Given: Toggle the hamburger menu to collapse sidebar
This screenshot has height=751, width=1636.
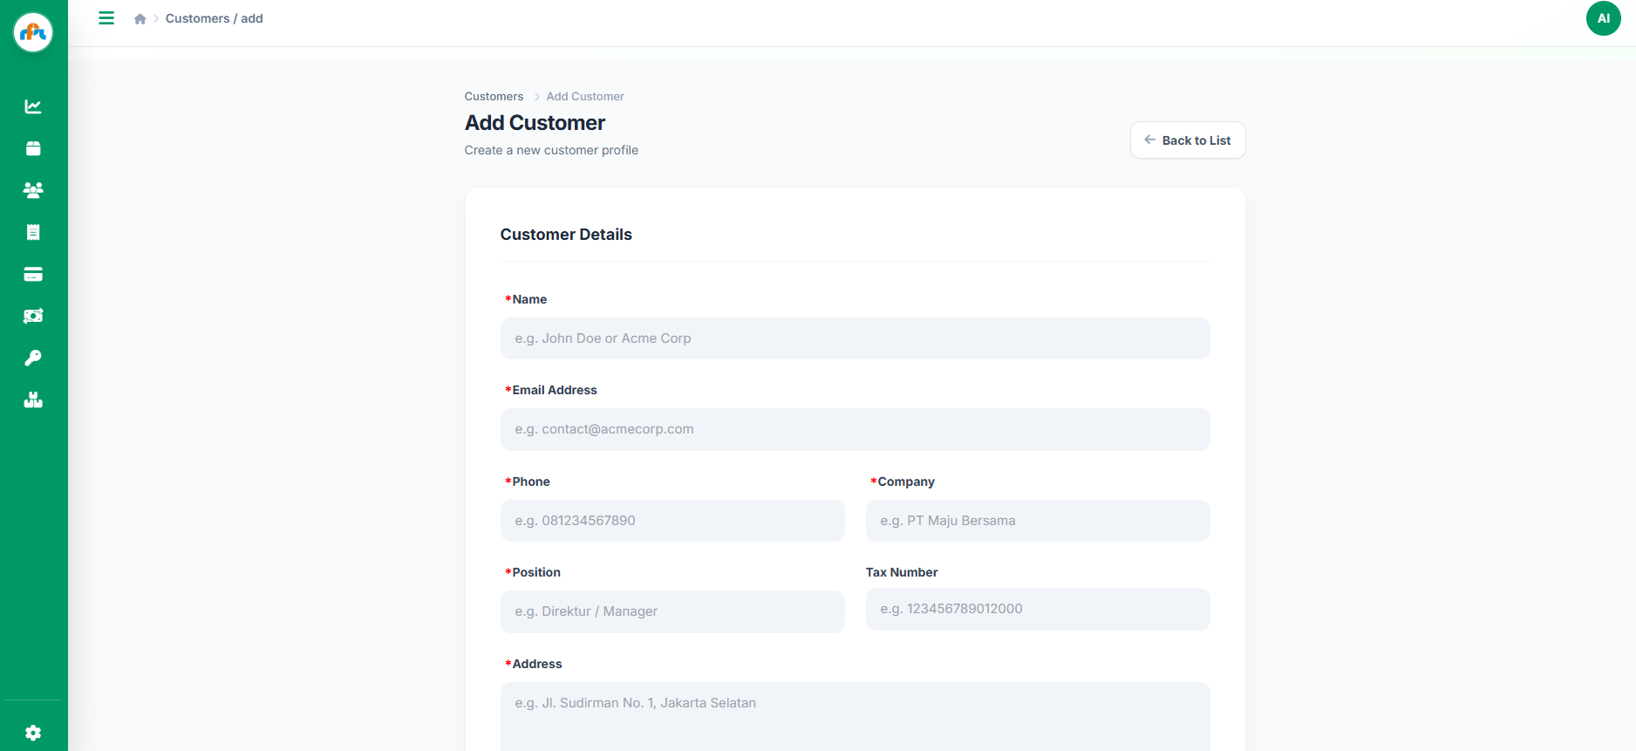Looking at the screenshot, I should [x=106, y=18].
